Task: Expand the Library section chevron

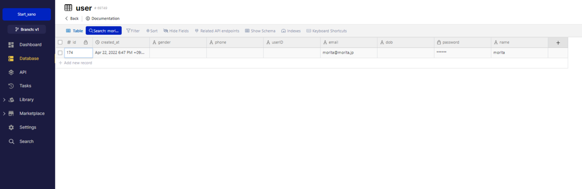Action: tap(4, 100)
